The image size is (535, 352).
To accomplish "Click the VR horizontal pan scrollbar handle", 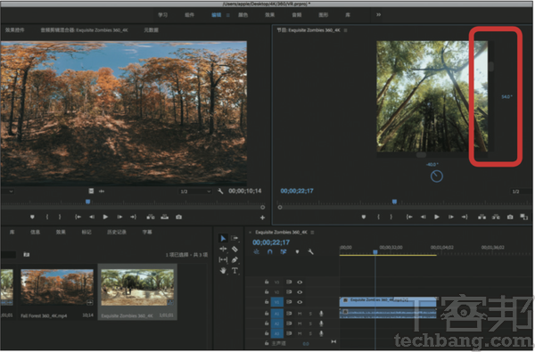I will [421, 155].
